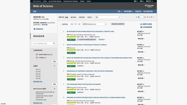Image resolution: width=187 pixels, height=105 pixels.
Task: Click the Clarivate Analytics logo
Action: 149,6
